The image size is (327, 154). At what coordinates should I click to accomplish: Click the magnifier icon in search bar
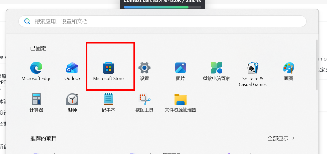pos(27,21)
